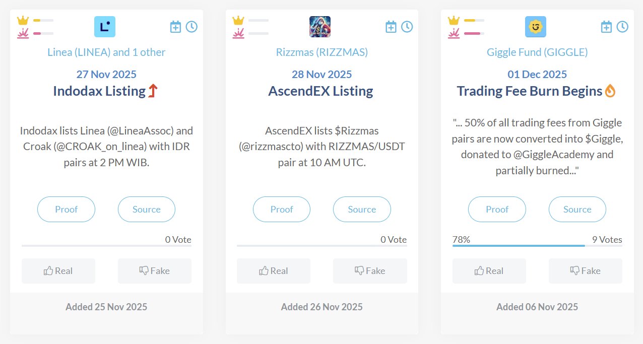This screenshot has width=643, height=344.
Task: Open the Rizzmas coin thumbnail image
Action: [320, 27]
